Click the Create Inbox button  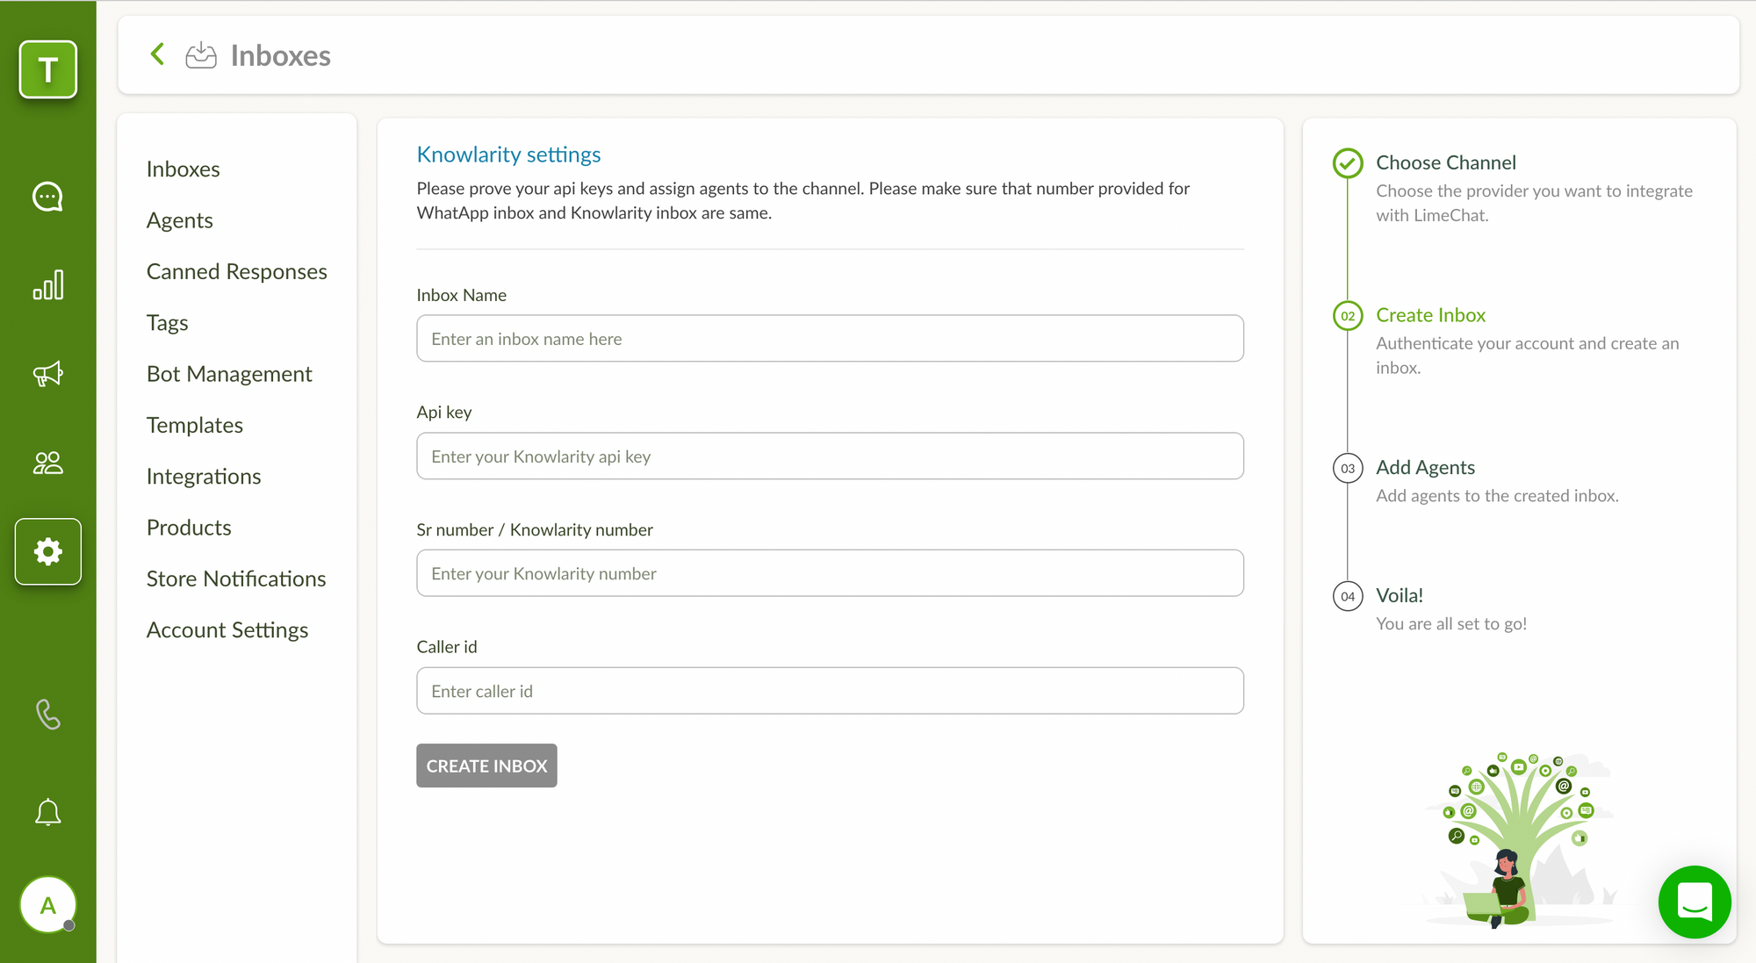(486, 765)
